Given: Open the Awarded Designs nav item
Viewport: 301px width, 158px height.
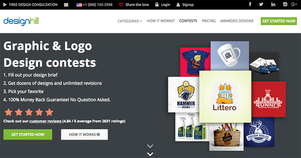Looking at the screenshot, I should pyautogui.click(x=237, y=21).
